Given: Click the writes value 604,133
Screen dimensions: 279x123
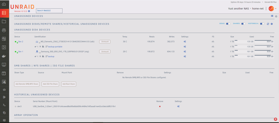Looking at the screenshot, I should coord(170,52).
